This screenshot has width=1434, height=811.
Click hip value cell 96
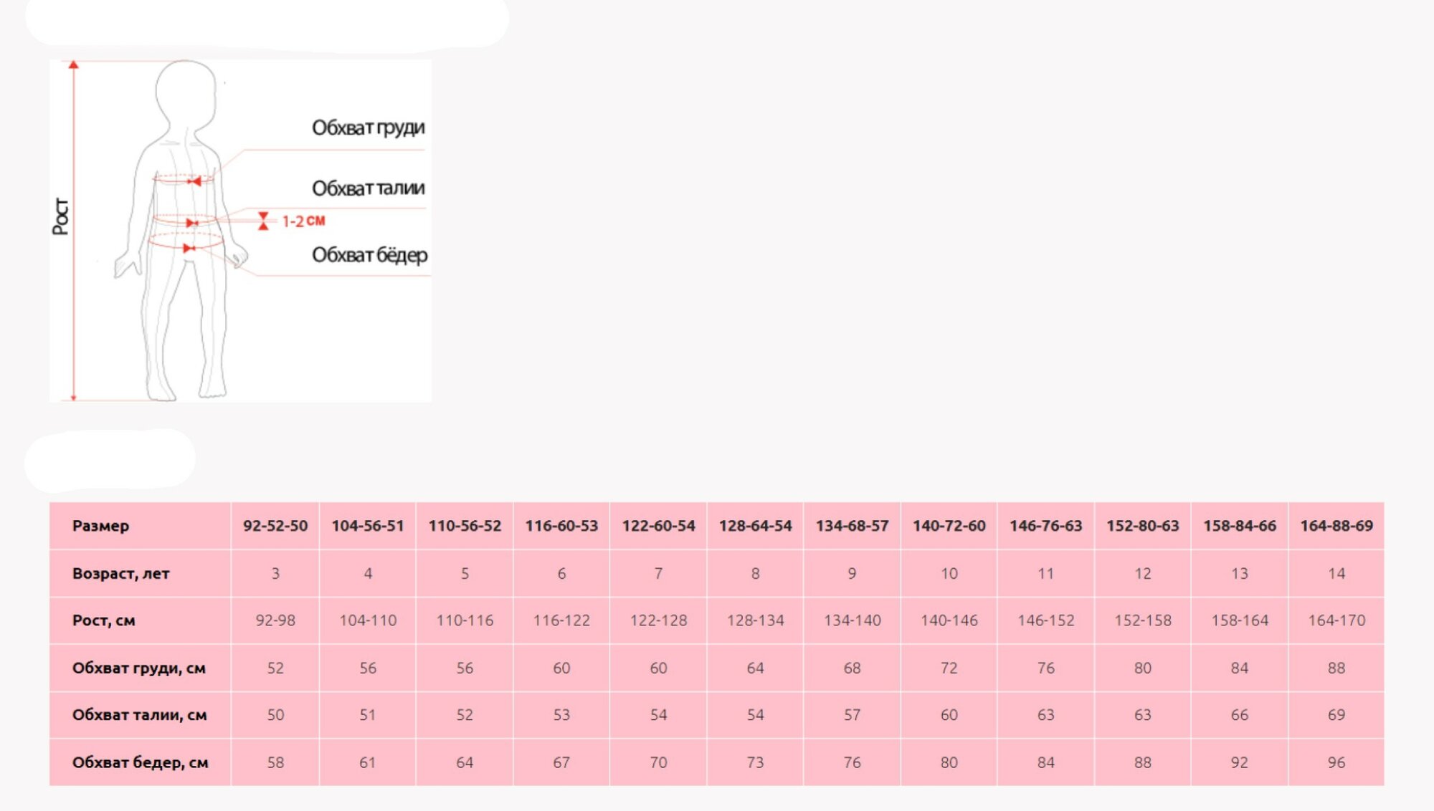coord(1336,762)
